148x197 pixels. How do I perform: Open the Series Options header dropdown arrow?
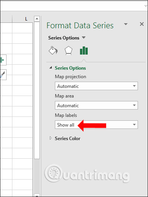click(x=84, y=38)
